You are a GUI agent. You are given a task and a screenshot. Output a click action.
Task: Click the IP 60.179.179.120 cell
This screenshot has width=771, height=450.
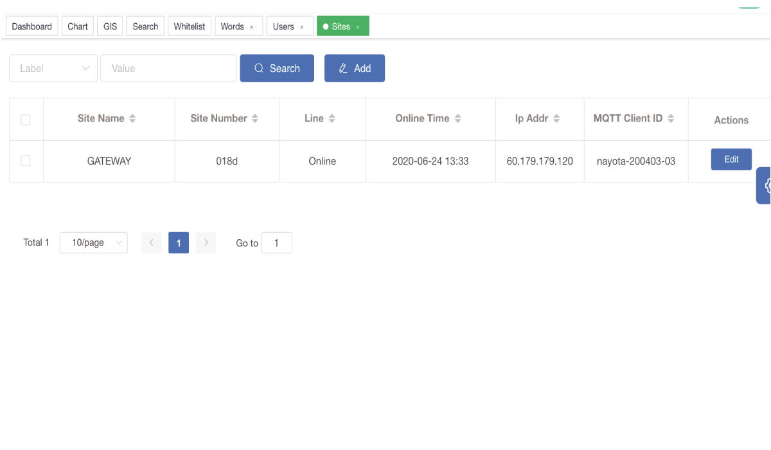click(x=540, y=161)
